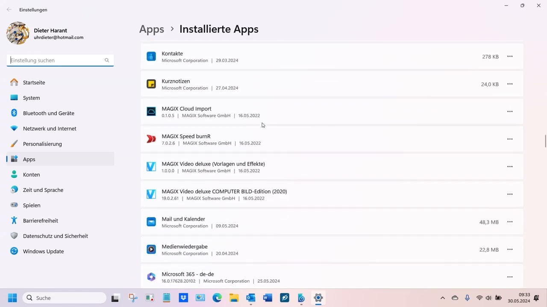Open File Explorer from taskbar

pos(234,298)
